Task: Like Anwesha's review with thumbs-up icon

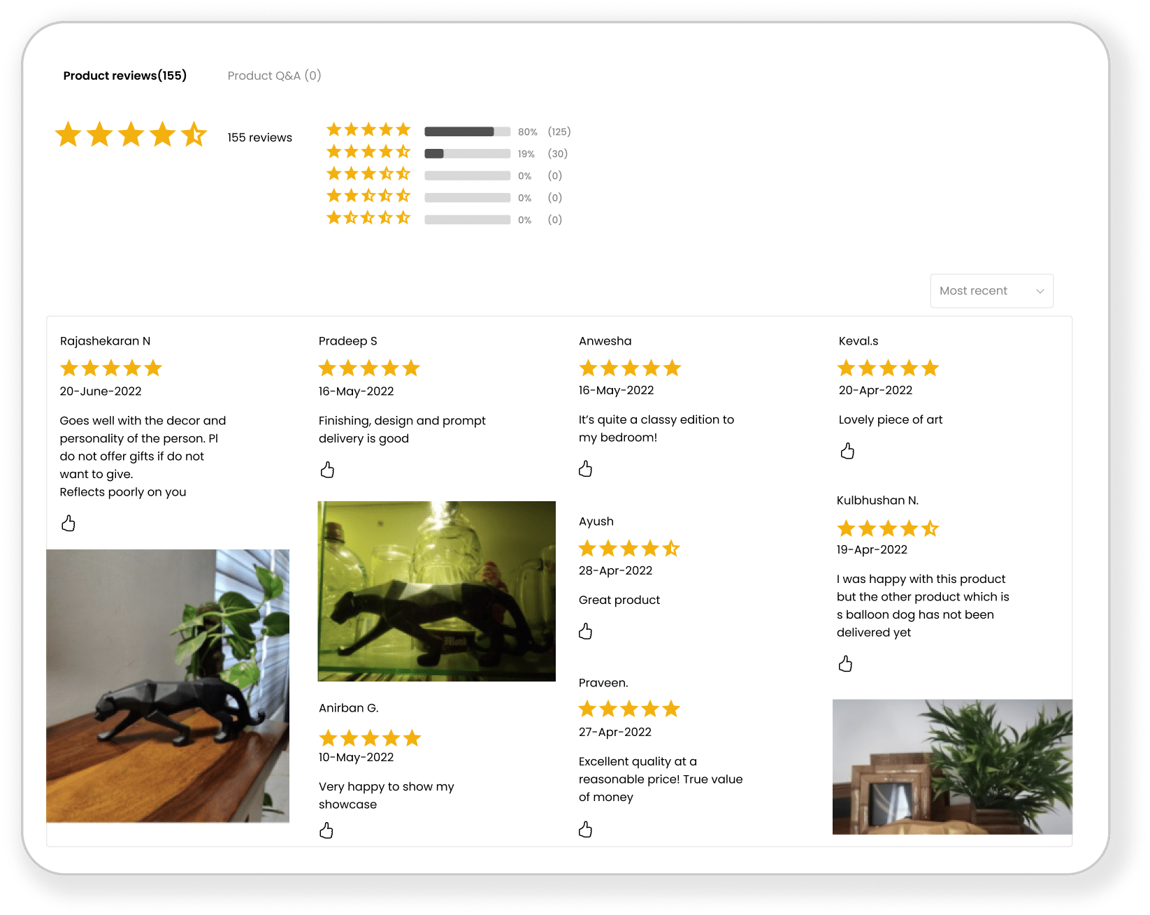Action: [586, 468]
